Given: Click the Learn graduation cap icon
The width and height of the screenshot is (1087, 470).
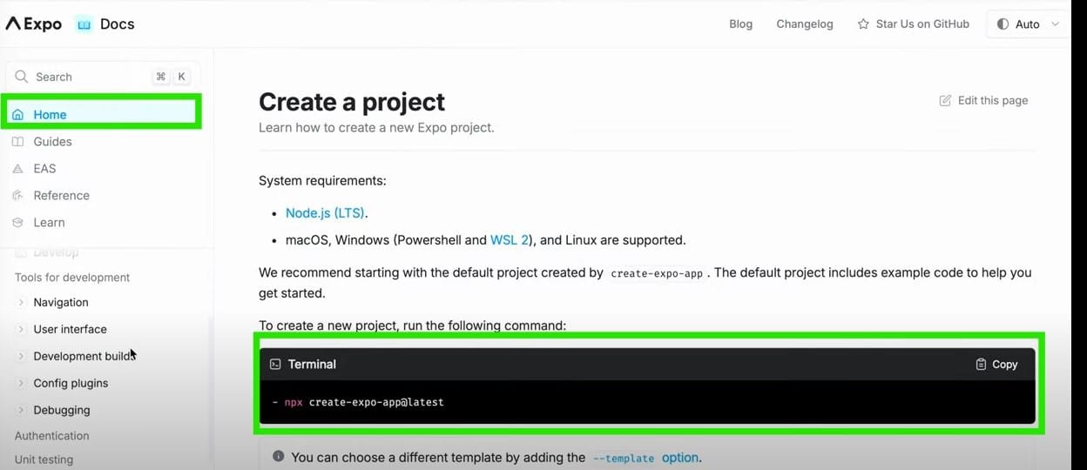Looking at the screenshot, I should [17, 223].
